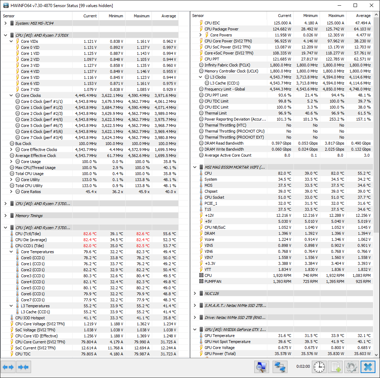Click the Thermal Limit clock icon
The width and height of the screenshot is (380, 378).
201,113
